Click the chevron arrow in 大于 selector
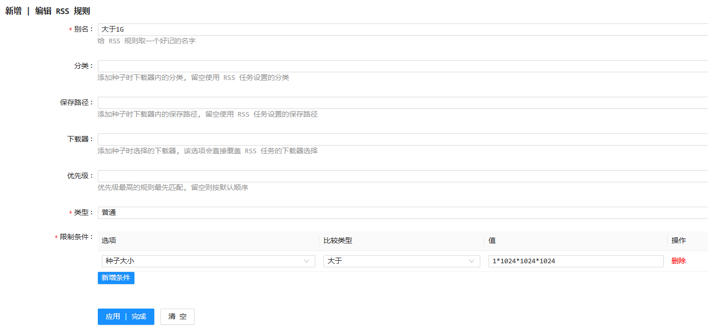The width and height of the screenshot is (708, 333). click(x=472, y=261)
